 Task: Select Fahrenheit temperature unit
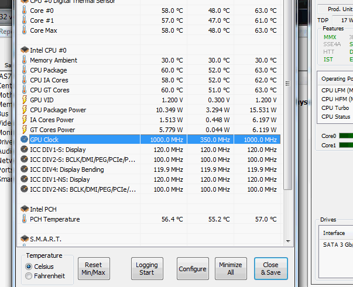(x=29, y=276)
